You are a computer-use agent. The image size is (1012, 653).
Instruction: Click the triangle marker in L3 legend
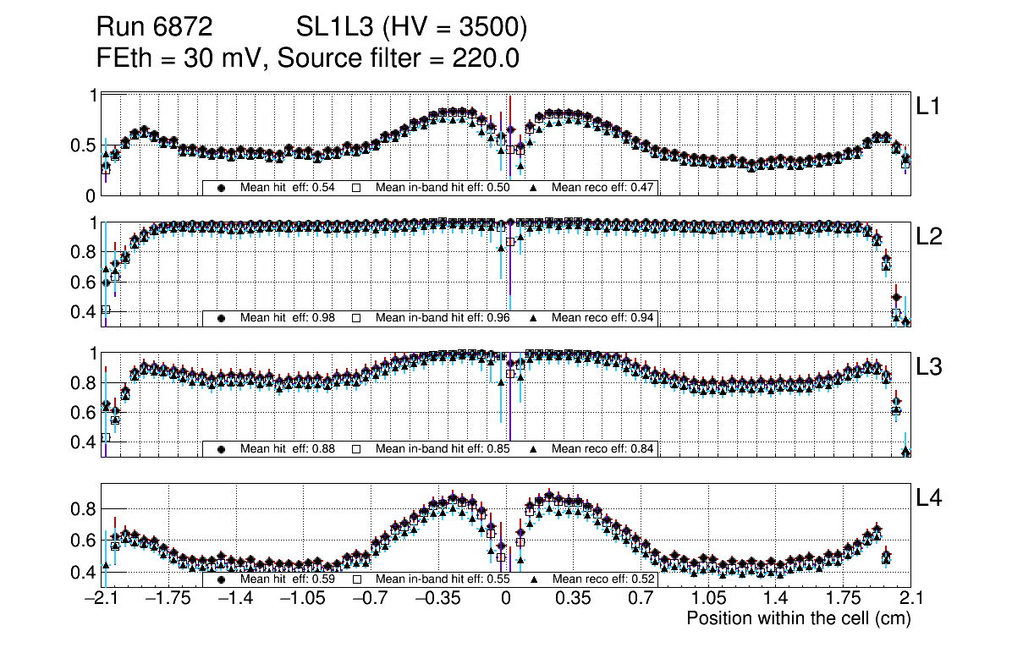pos(533,448)
